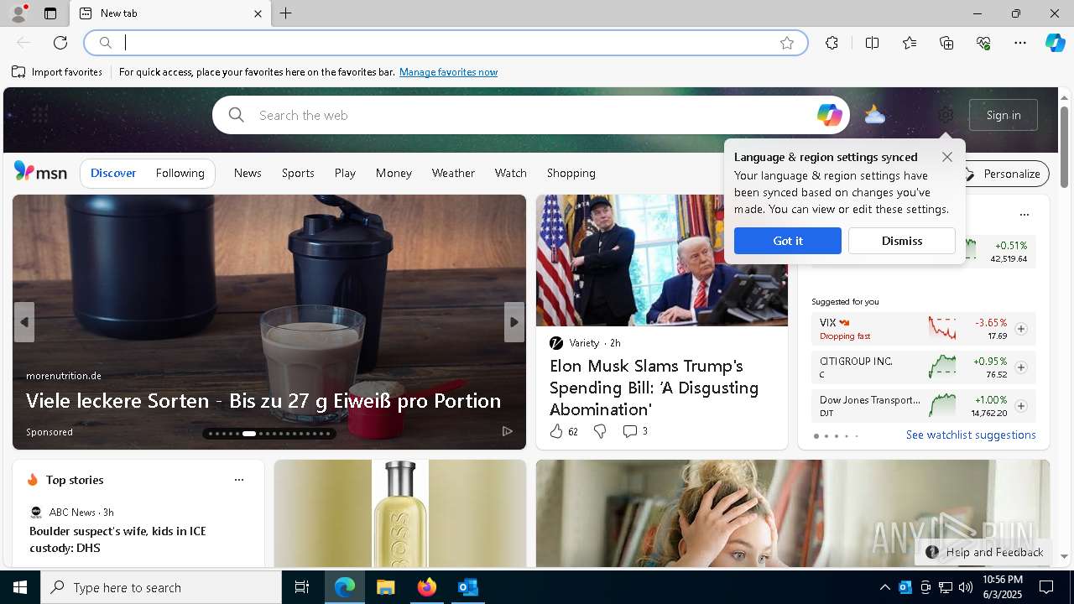
Task: Open Help and Feedback
Action: (985, 552)
